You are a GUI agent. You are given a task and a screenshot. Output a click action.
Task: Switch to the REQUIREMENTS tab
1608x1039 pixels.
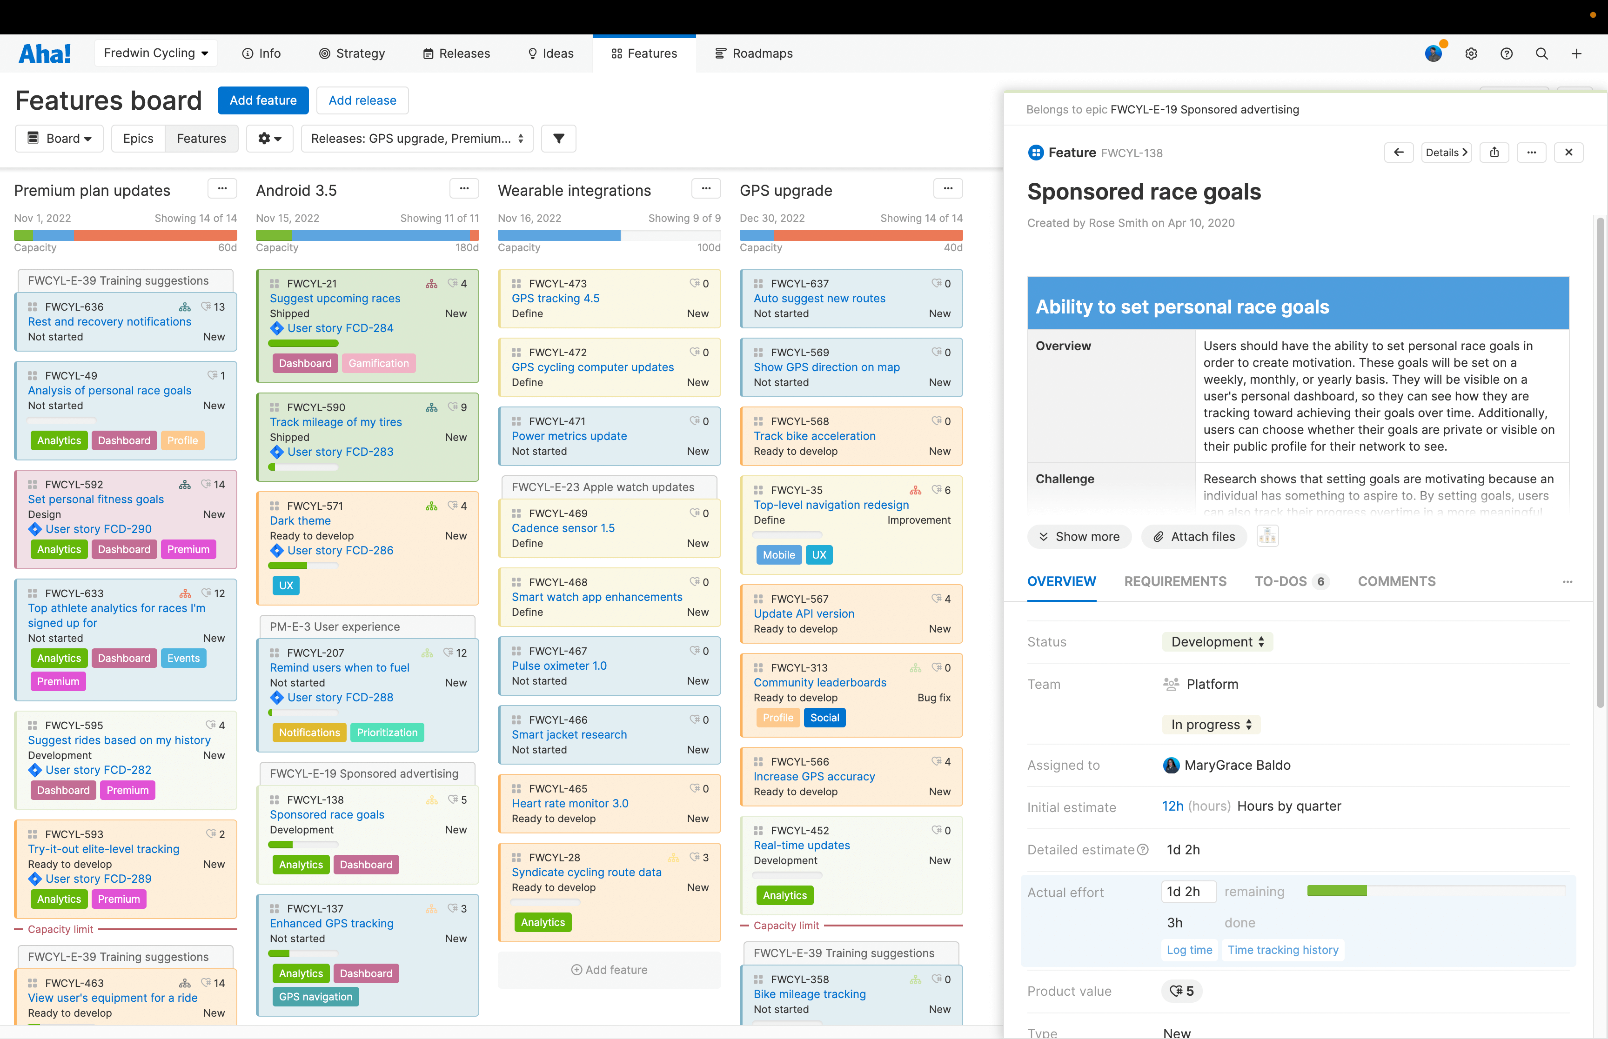pyautogui.click(x=1175, y=581)
